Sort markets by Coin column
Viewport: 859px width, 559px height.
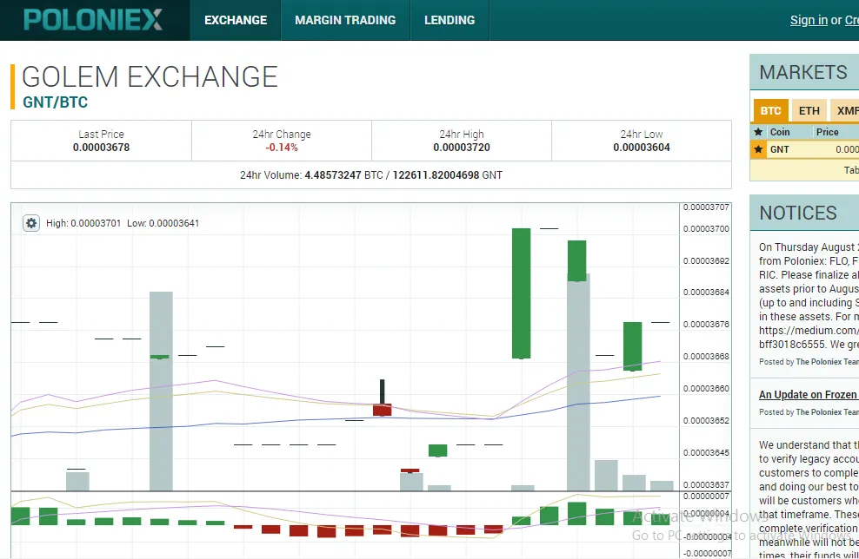(x=780, y=132)
